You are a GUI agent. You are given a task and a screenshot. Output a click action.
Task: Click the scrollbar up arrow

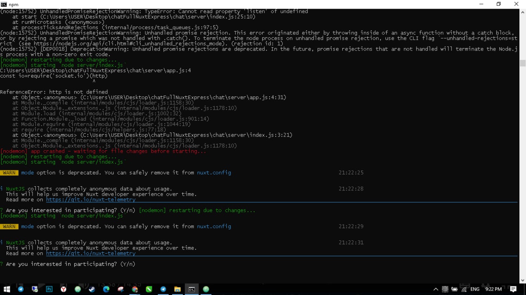coord(523,11)
